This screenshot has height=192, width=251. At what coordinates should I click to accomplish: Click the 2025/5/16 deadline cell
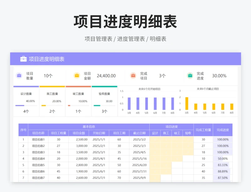tap(139, 158)
